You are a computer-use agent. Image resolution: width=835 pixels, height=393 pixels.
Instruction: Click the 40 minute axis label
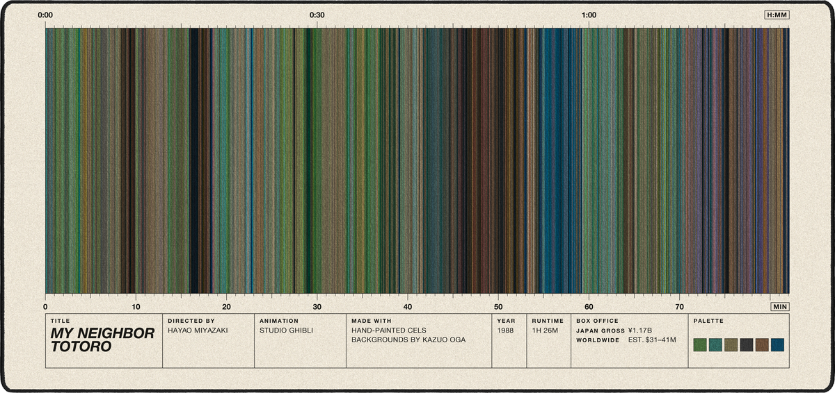coord(408,306)
